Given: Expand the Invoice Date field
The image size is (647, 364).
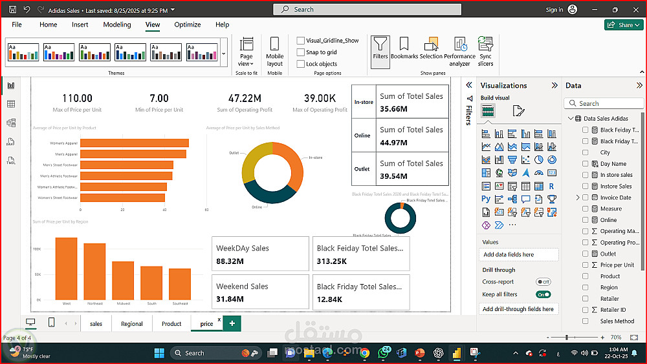Looking at the screenshot, I should pyautogui.click(x=578, y=197).
